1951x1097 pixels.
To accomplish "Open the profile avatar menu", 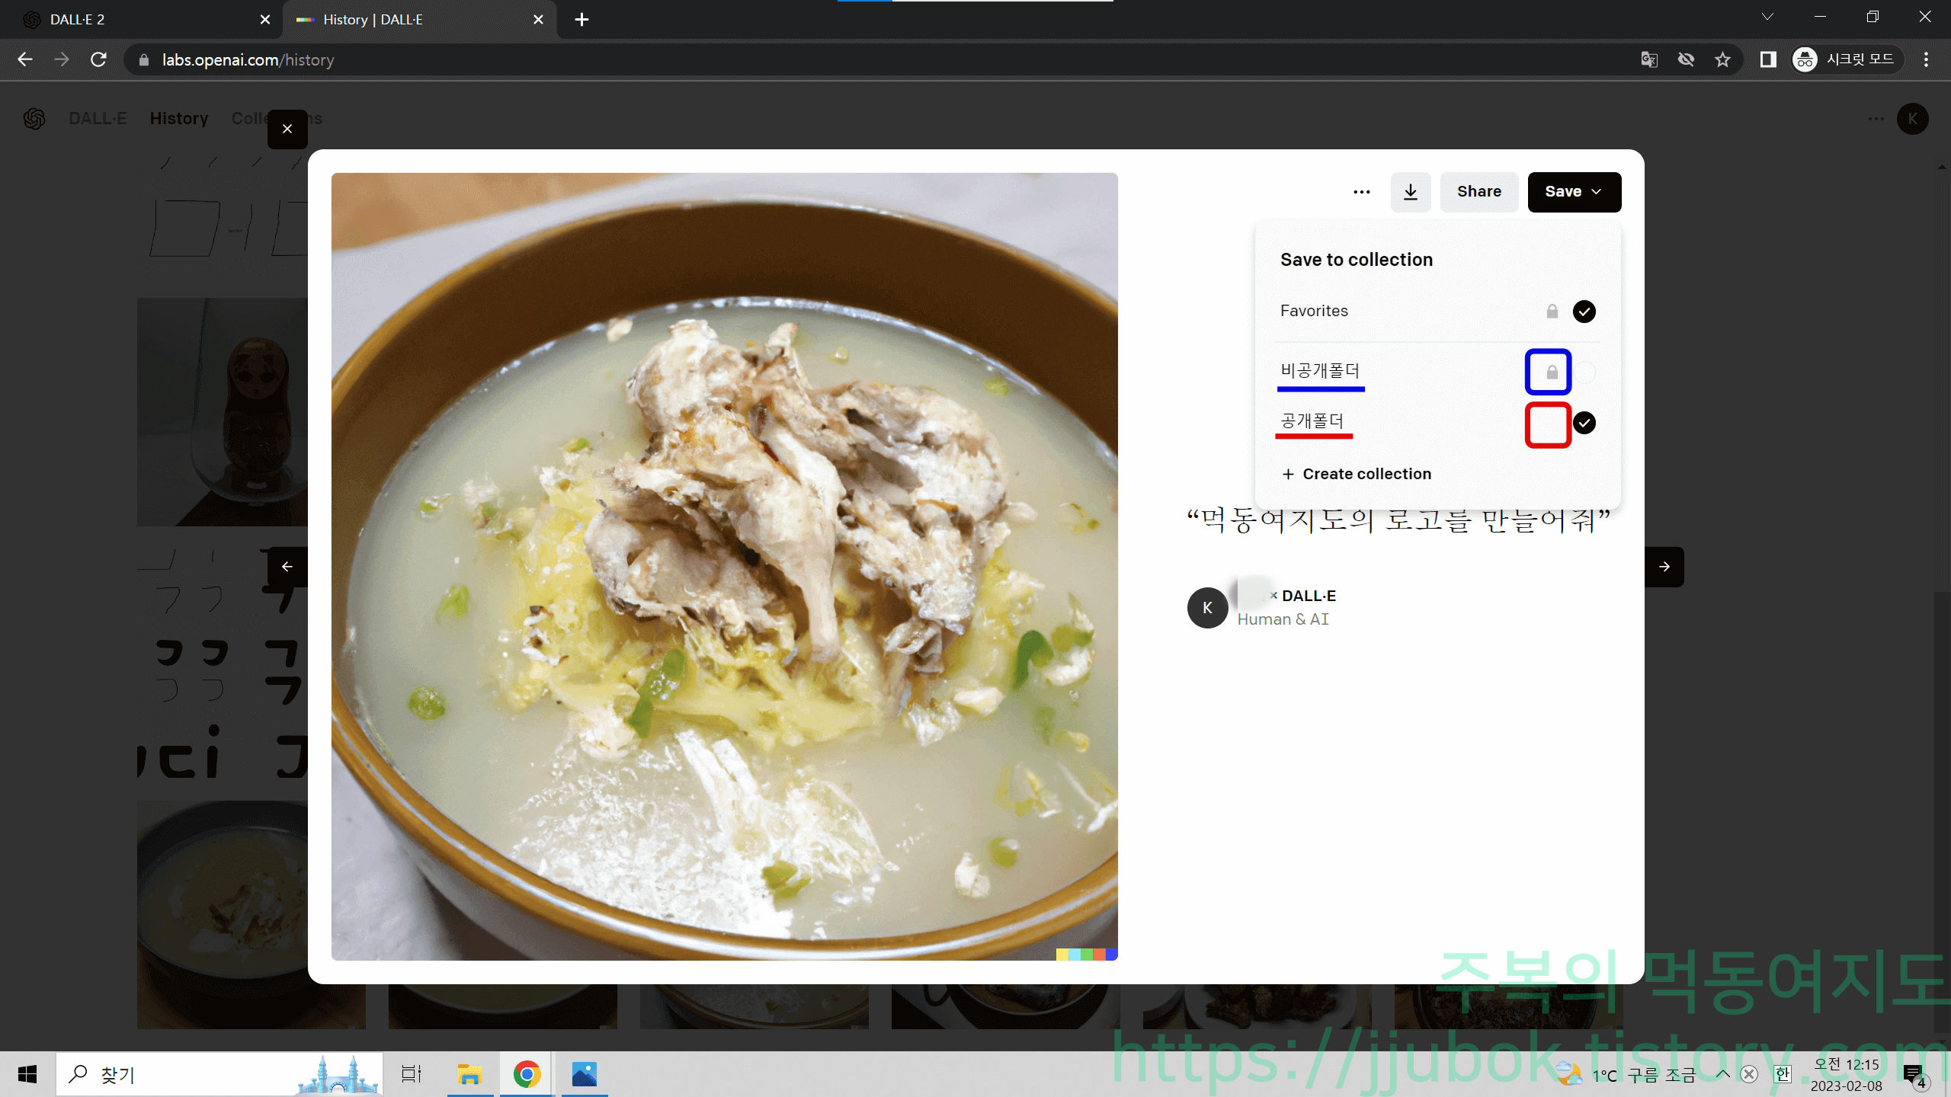I will coord(1912,119).
